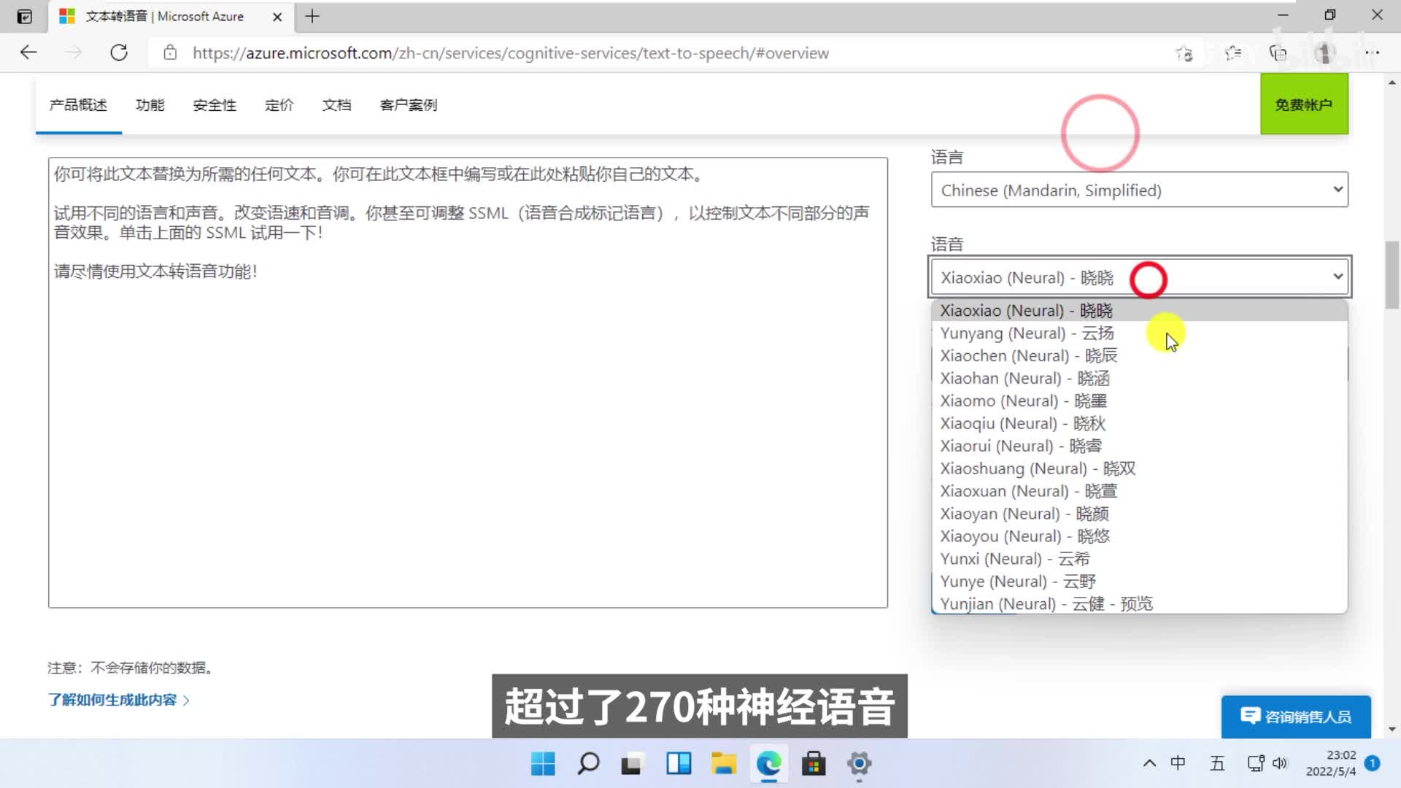Open Windows Start menu
The width and height of the screenshot is (1401, 788).
(543, 764)
